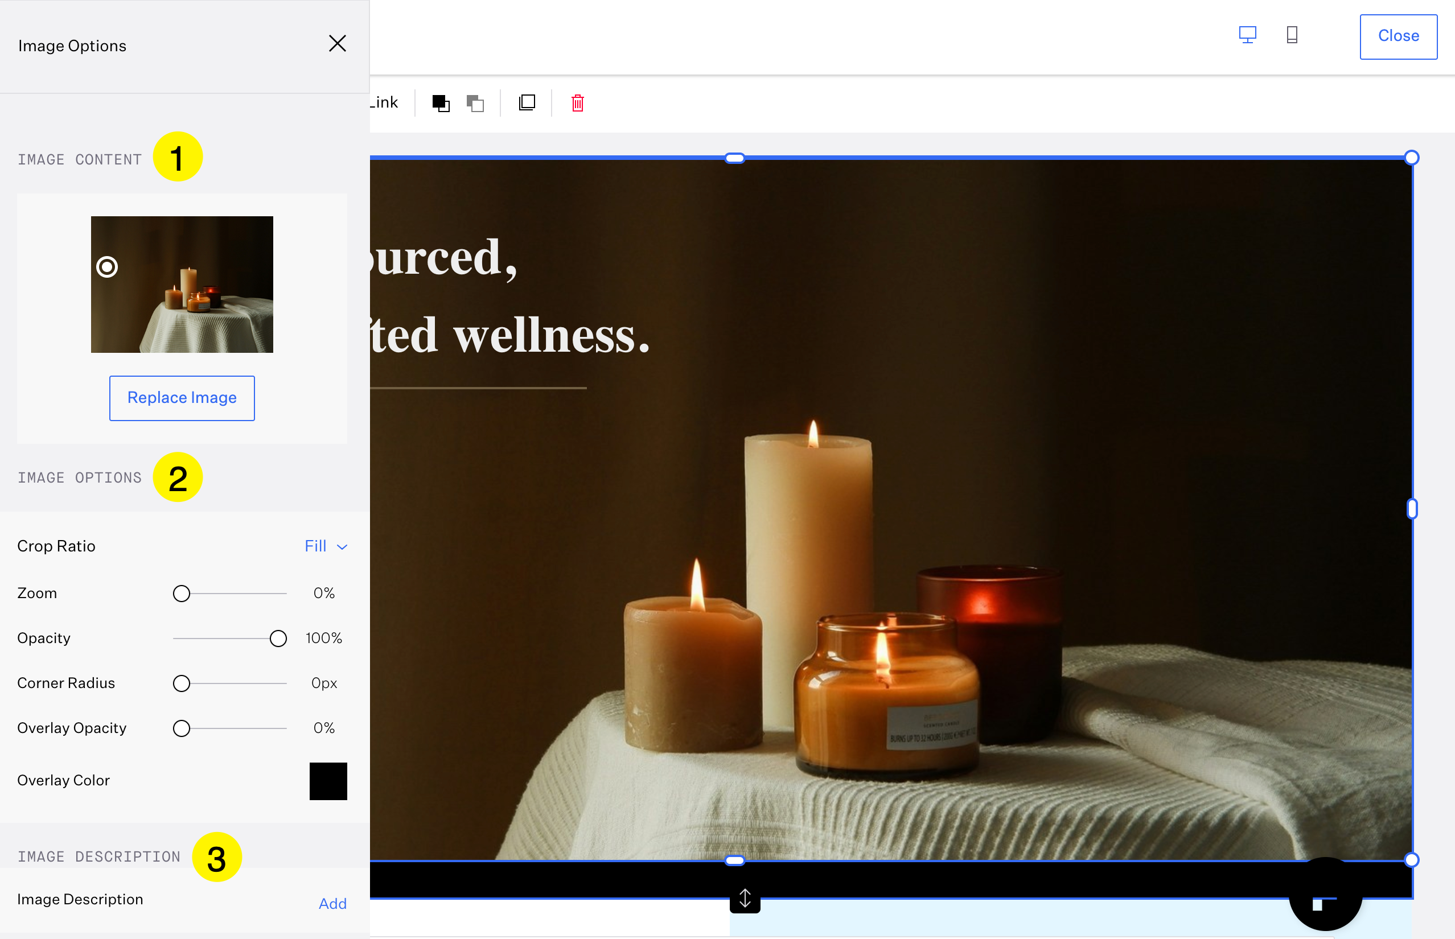Adjust the image focal point marker
The image size is (1455, 939).
(106, 266)
